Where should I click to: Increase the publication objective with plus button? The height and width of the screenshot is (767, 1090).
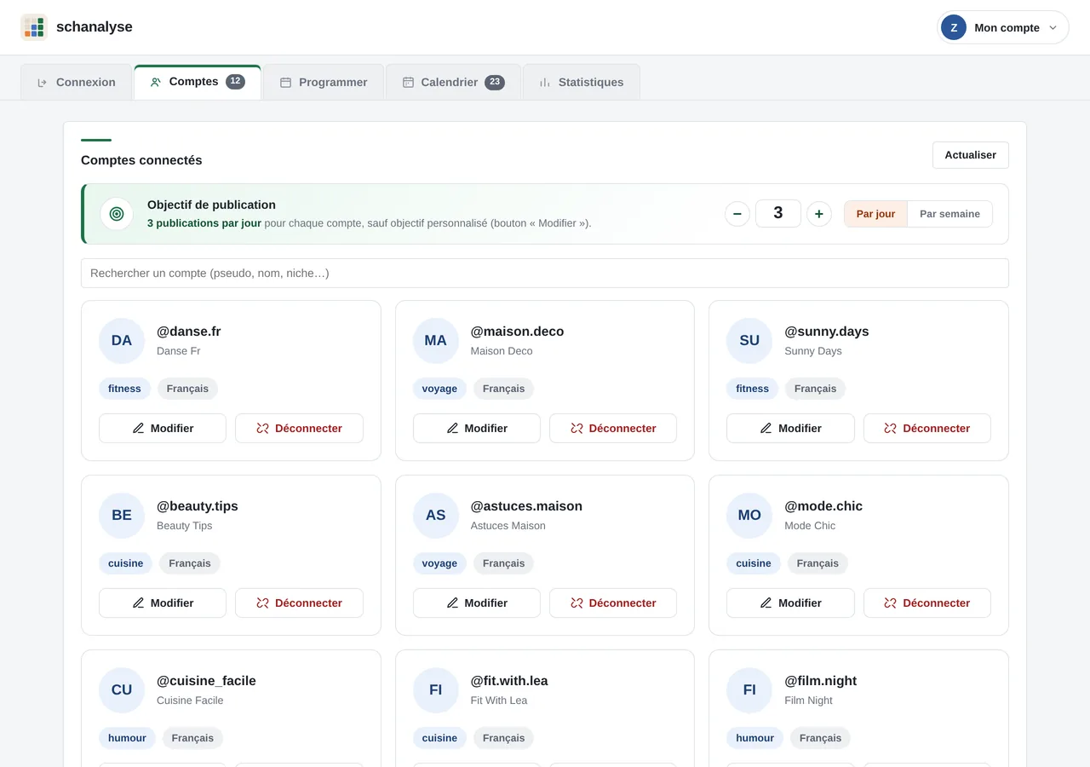(819, 214)
